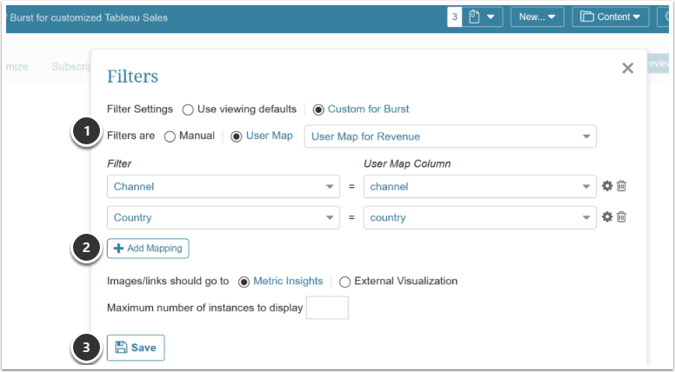Select 'Custom for Burst' radio option
675x372 pixels.
[x=318, y=110]
